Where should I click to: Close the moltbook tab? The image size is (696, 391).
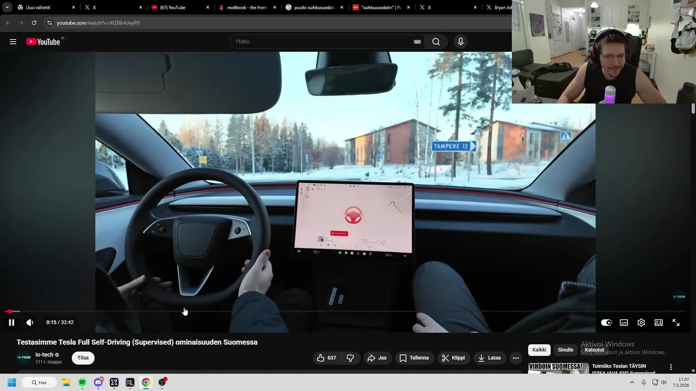click(274, 8)
